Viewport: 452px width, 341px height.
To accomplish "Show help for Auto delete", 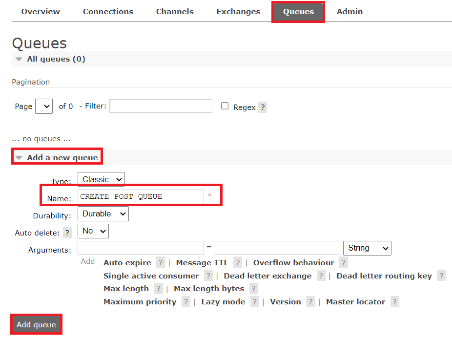I will pos(67,233).
